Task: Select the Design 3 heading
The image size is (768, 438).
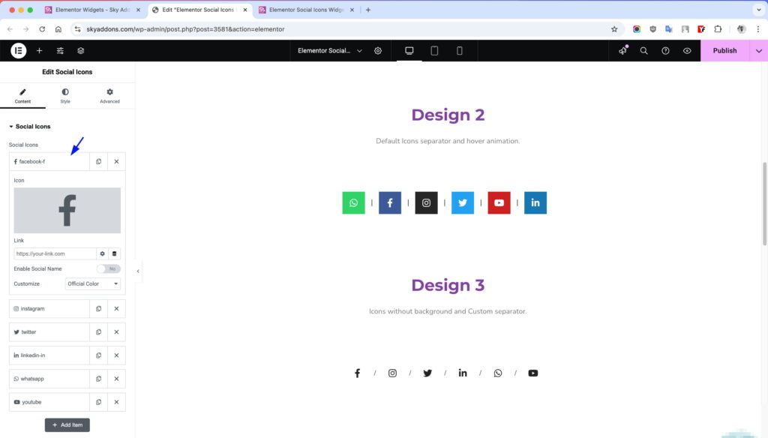Action: (x=448, y=285)
